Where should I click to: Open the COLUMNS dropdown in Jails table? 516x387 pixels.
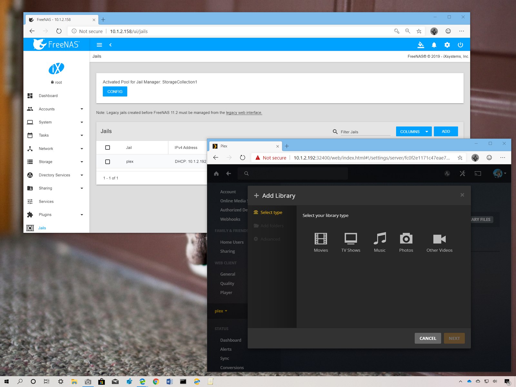413,131
